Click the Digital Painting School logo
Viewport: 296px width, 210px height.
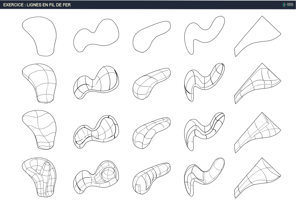288,5
